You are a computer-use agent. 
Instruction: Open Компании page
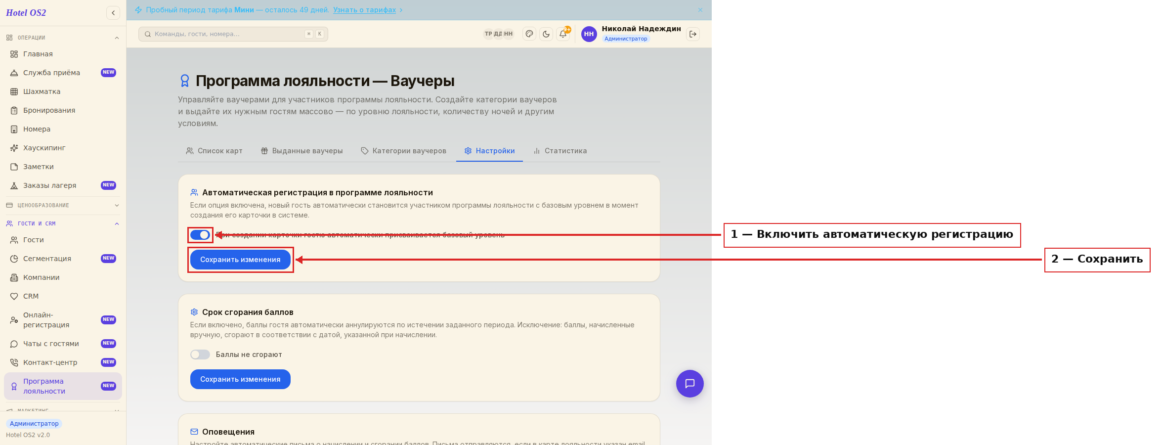pyautogui.click(x=63, y=277)
